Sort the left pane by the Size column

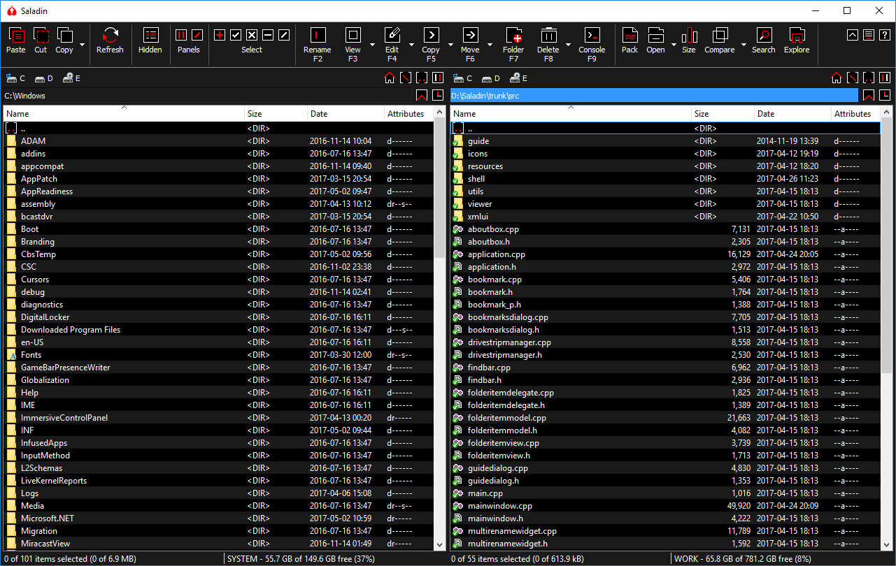coord(276,113)
